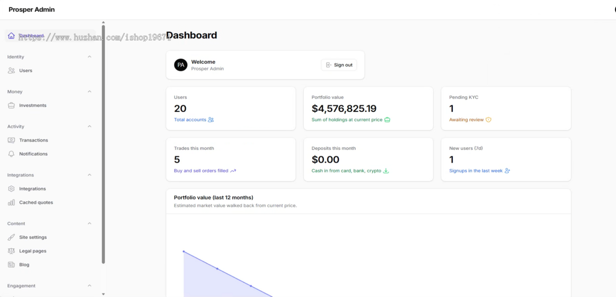616x297 pixels.
Task: Click the Trades this month count "5"
Action: [x=177, y=160]
